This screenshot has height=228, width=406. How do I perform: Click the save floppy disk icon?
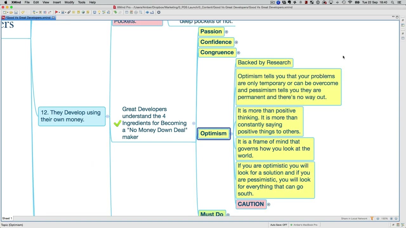(x=16, y=12)
